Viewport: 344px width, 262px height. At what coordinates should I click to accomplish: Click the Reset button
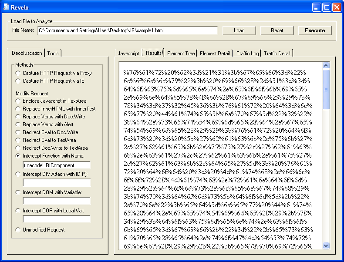click(x=277, y=30)
